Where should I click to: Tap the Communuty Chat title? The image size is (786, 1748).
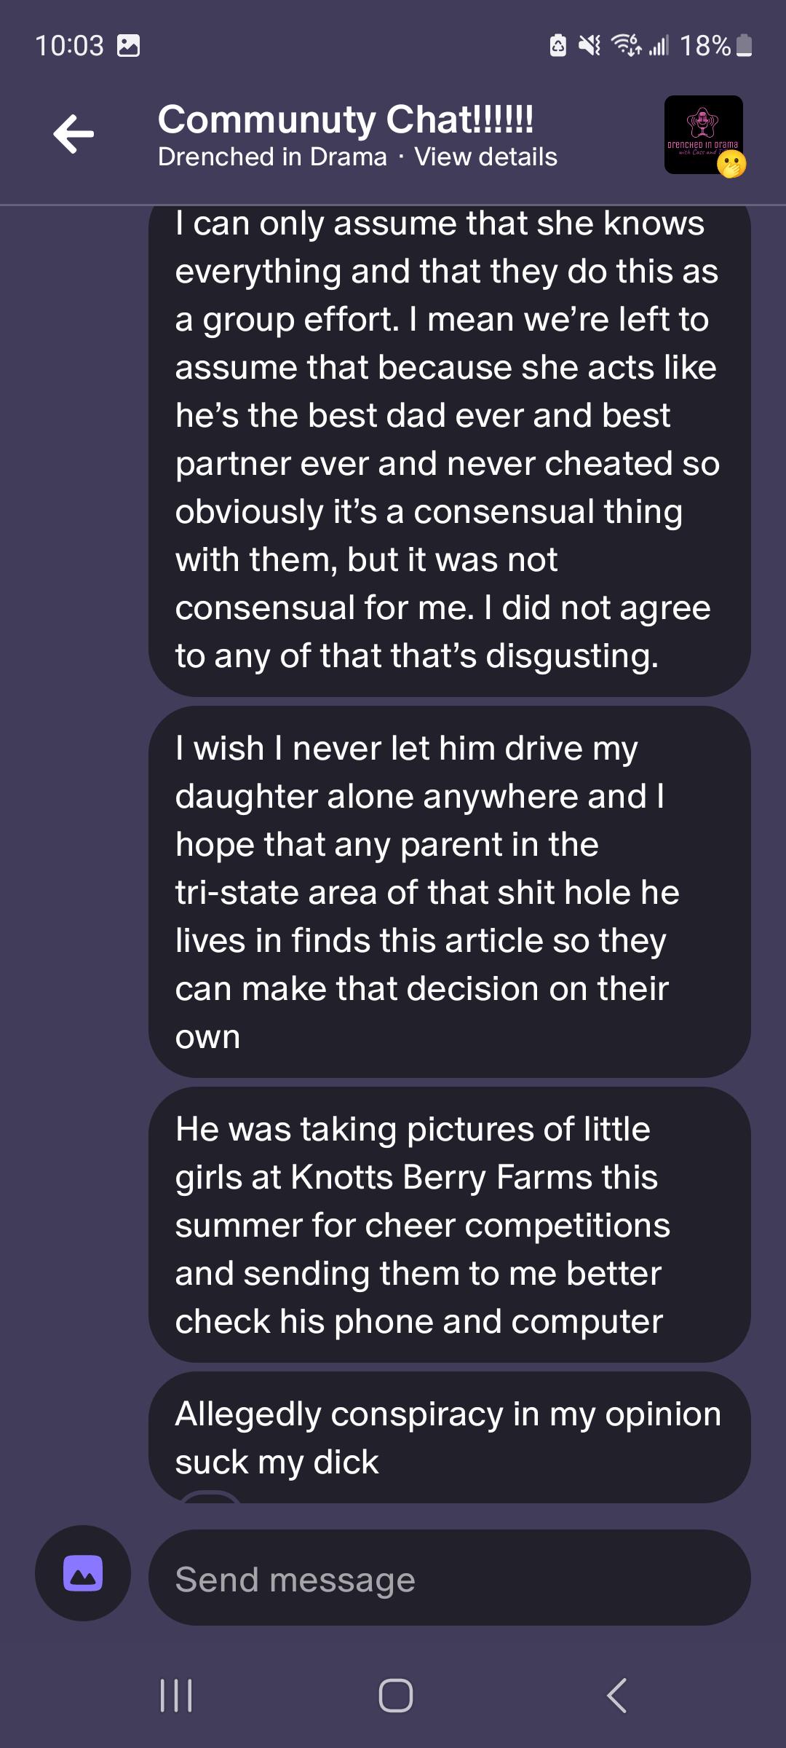[346, 119]
